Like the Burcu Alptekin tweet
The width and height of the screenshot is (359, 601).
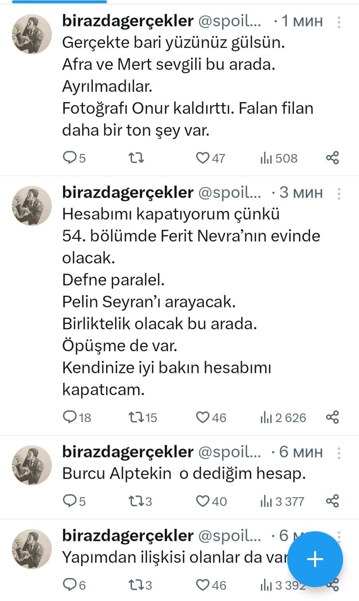point(203,501)
